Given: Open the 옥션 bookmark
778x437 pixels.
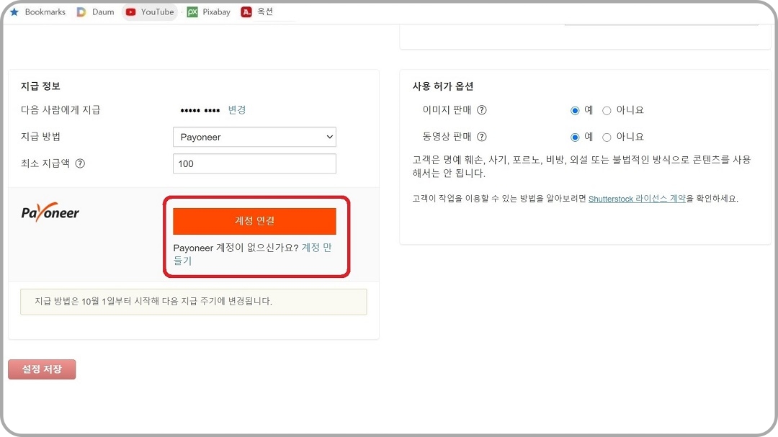Looking at the screenshot, I should click(257, 12).
